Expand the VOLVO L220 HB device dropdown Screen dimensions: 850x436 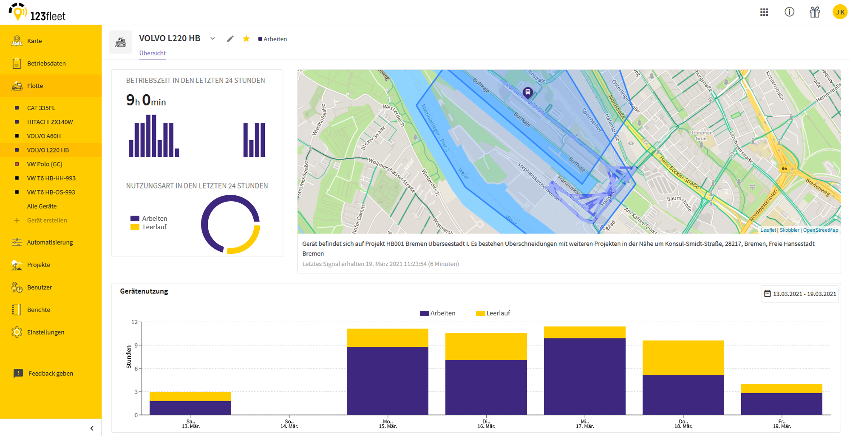212,39
